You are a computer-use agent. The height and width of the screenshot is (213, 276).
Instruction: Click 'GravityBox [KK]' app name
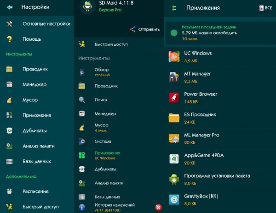click(201, 196)
